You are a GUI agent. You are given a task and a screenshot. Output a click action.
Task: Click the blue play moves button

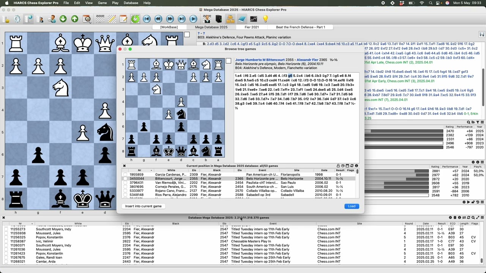coord(193,19)
